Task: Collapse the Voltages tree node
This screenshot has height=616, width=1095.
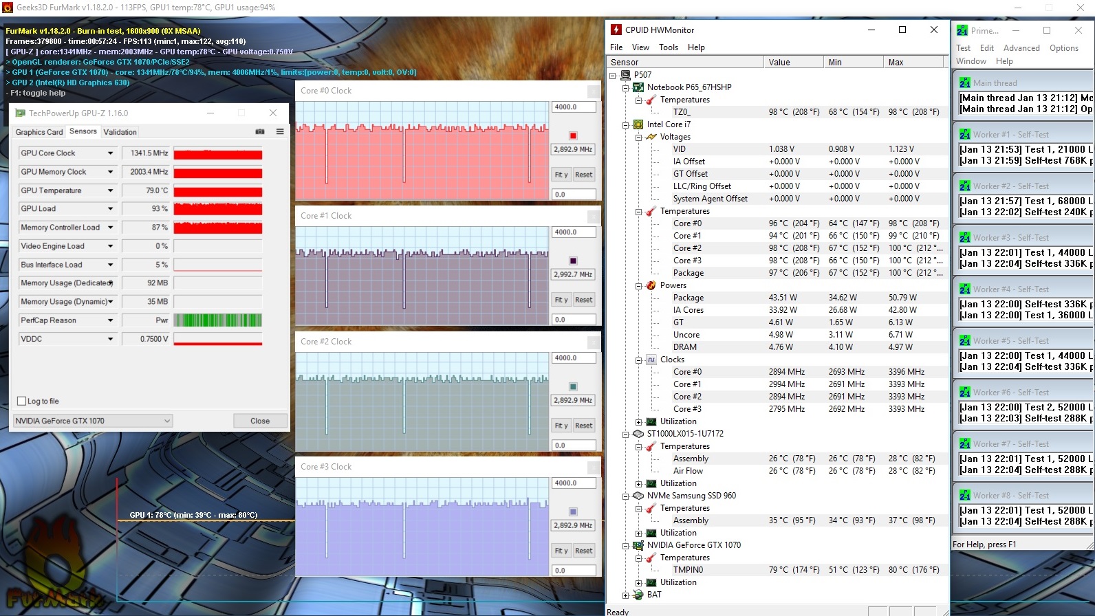Action: pyautogui.click(x=638, y=137)
